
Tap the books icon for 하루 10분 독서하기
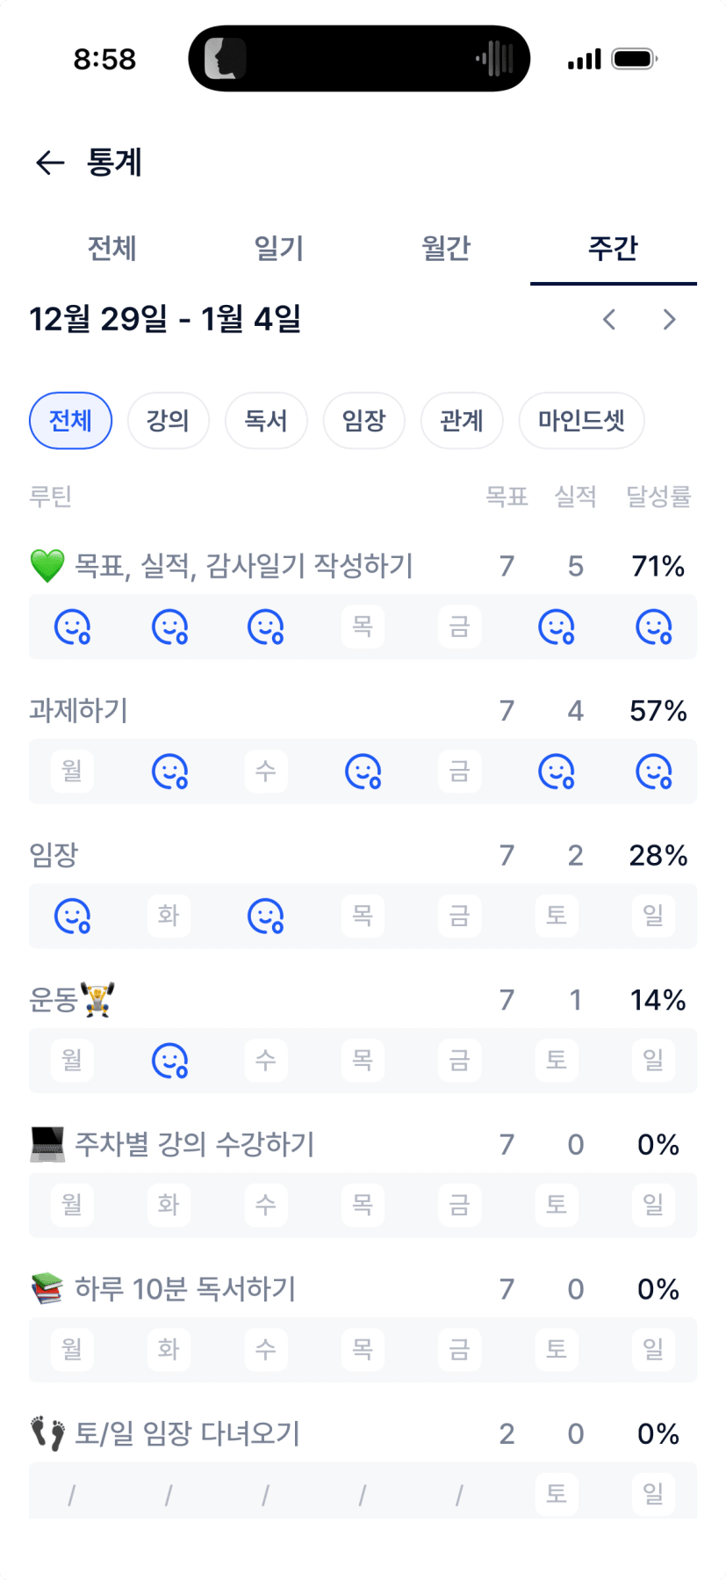(x=47, y=1289)
